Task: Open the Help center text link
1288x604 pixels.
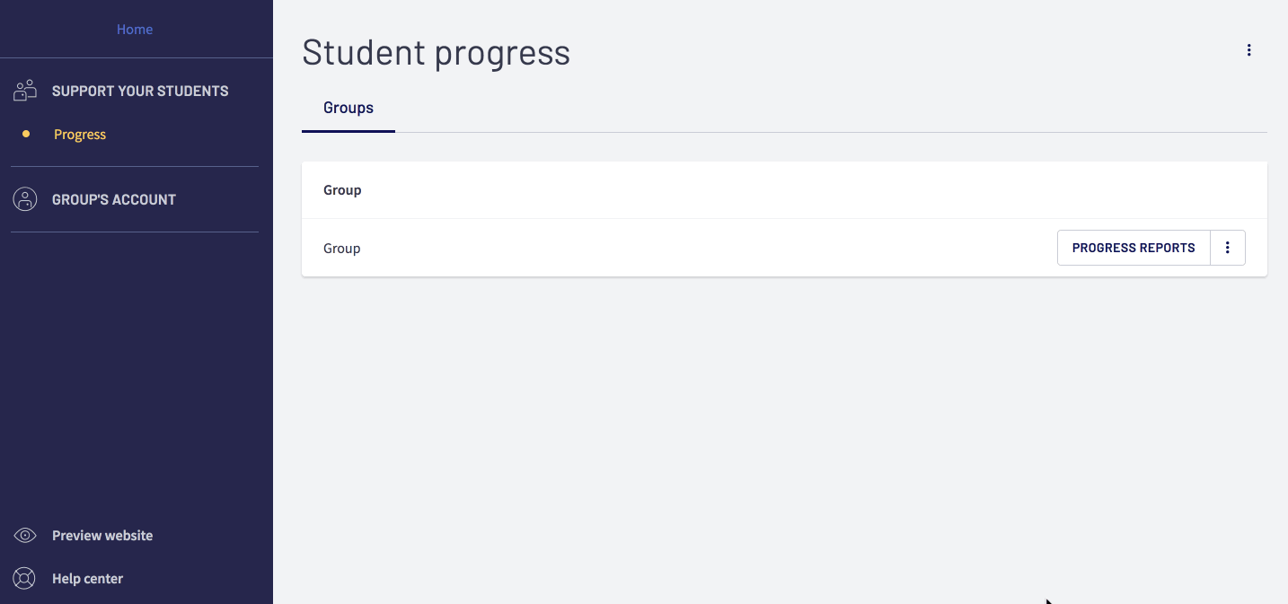Action: (88, 579)
